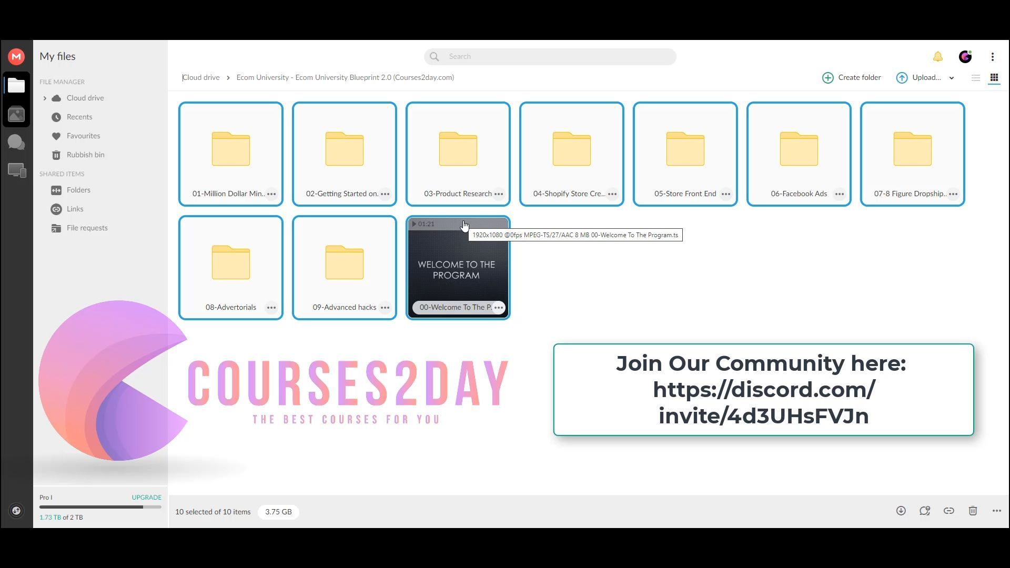Click the '10 selected of 10 items' text
This screenshot has width=1010, height=568.
click(x=213, y=512)
